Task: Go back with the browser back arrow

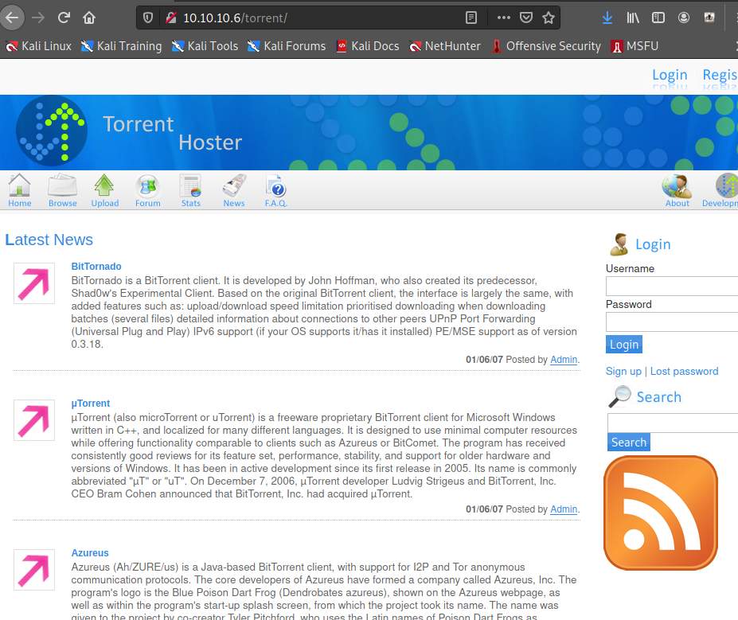Action: (x=11, y=18)
